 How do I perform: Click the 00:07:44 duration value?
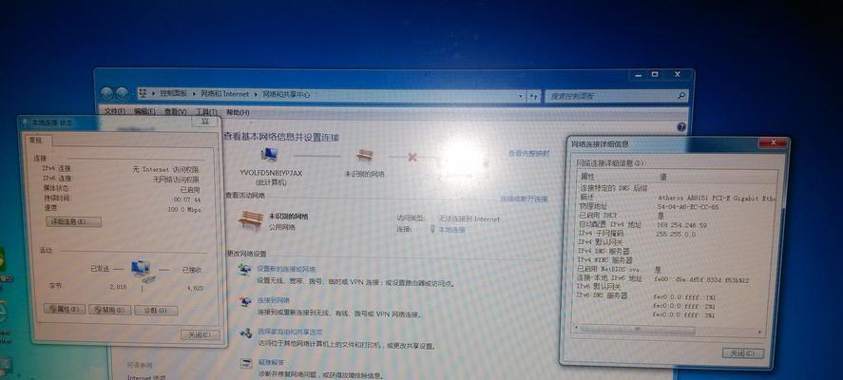pos(186,199)
